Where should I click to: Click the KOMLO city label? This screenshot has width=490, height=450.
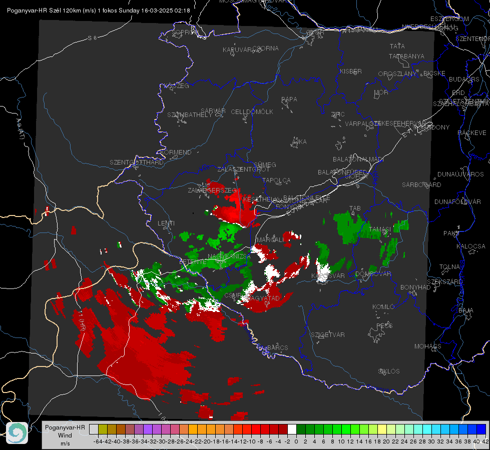383,307
